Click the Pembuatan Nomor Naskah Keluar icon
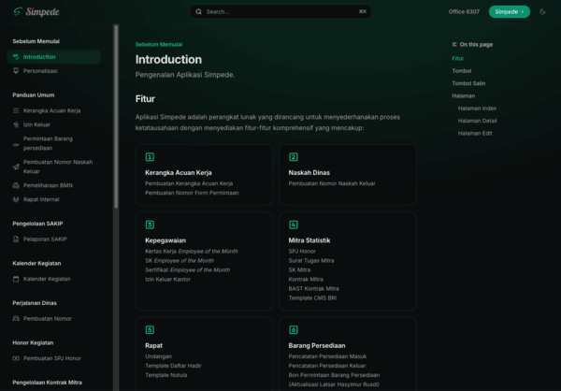561x391 pixels. [16, 167]
